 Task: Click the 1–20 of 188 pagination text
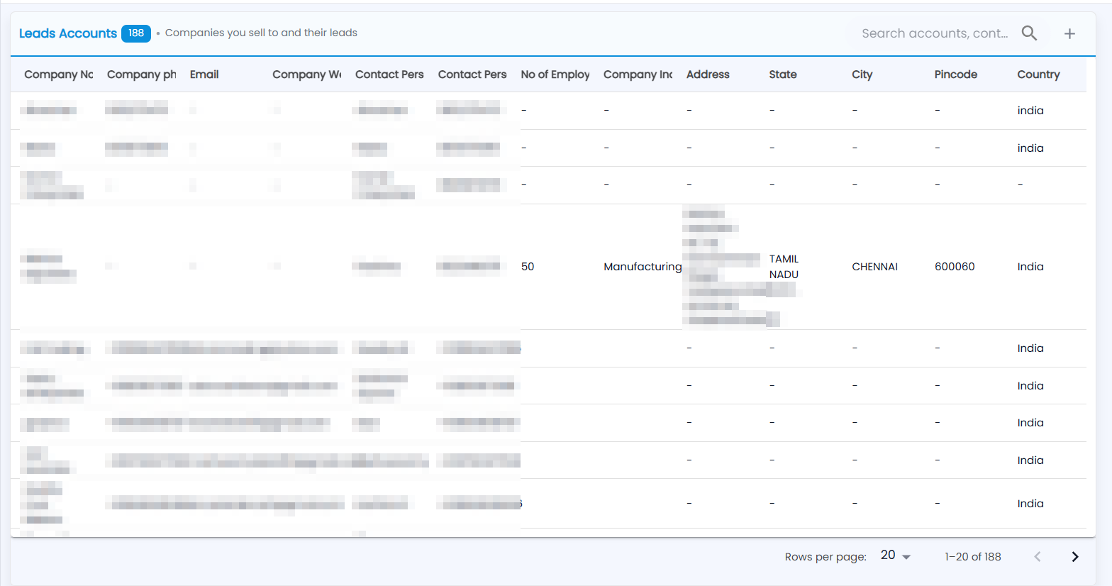point(973,557)
